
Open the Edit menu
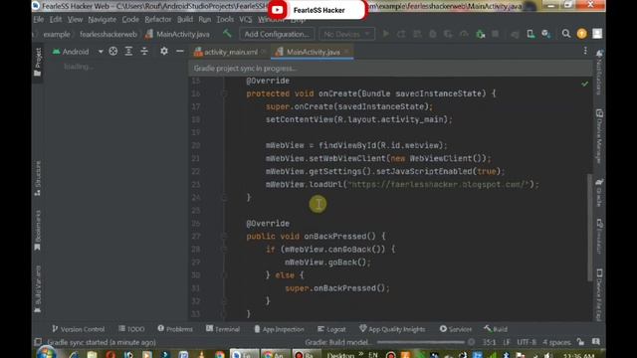[x=56, y=20]
